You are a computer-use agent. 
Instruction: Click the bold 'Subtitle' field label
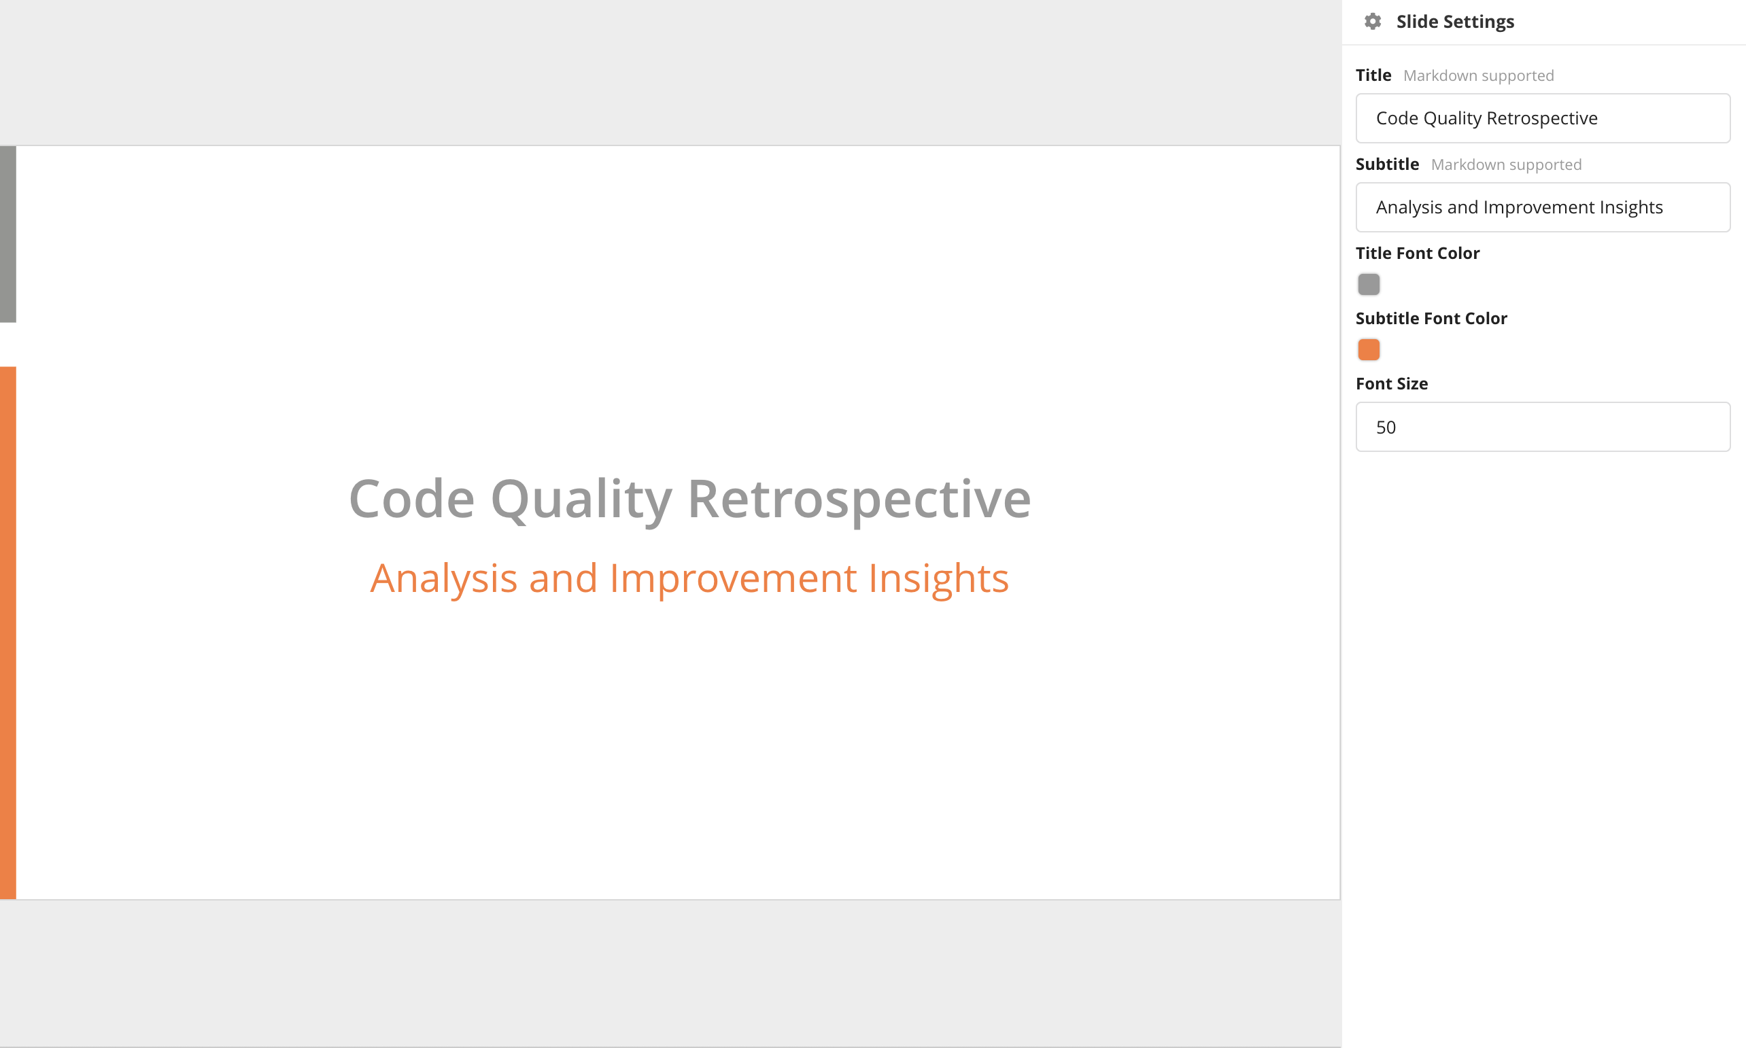pyautogui.click(x=1386, y=164)
